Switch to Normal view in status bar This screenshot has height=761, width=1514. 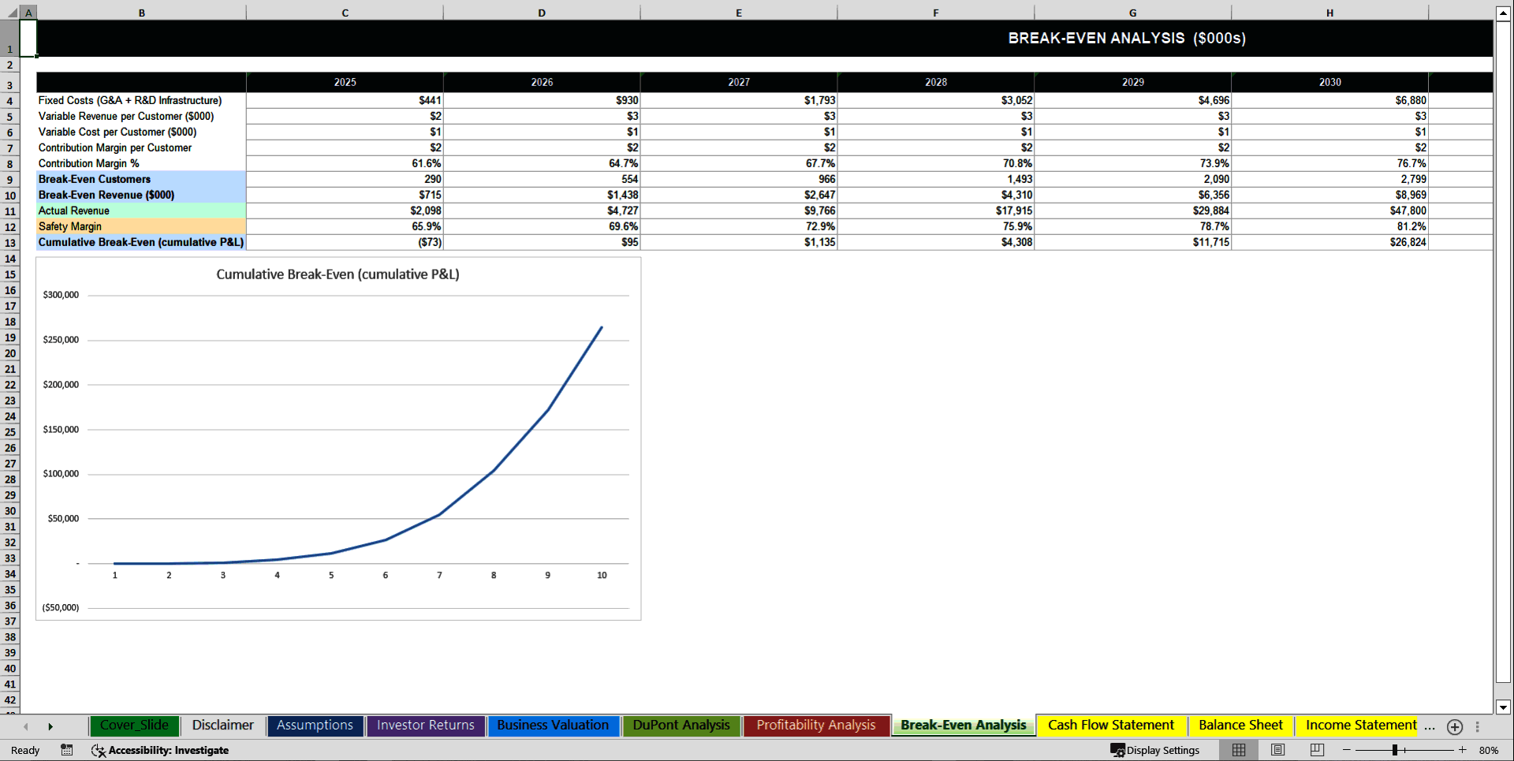tap(1238, 750)
